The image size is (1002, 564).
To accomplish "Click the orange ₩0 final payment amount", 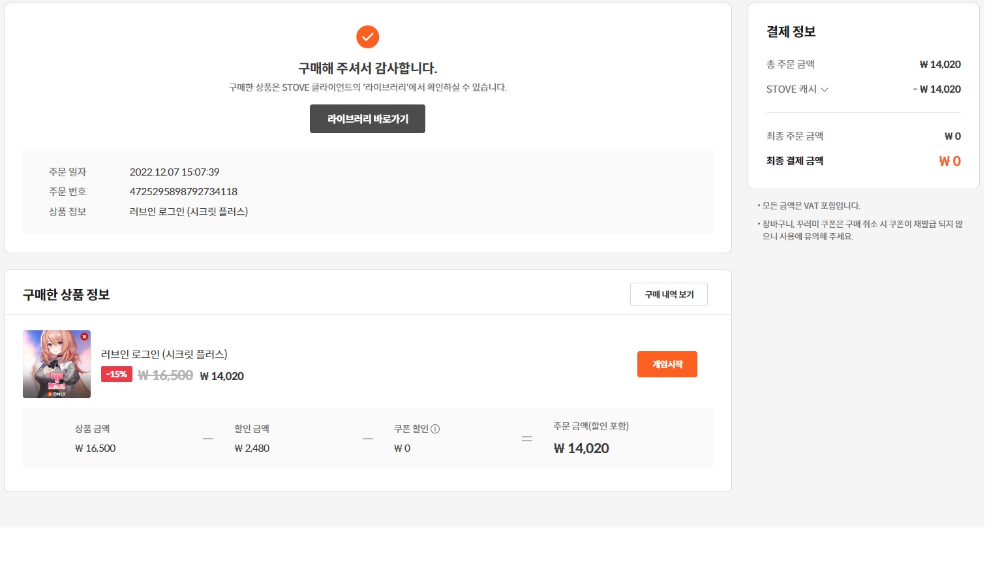I will click(949, 161).
